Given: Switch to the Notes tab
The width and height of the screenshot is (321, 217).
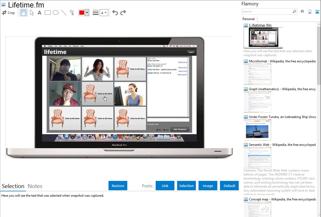Looking at the screenshot, I should pos(35,186).
